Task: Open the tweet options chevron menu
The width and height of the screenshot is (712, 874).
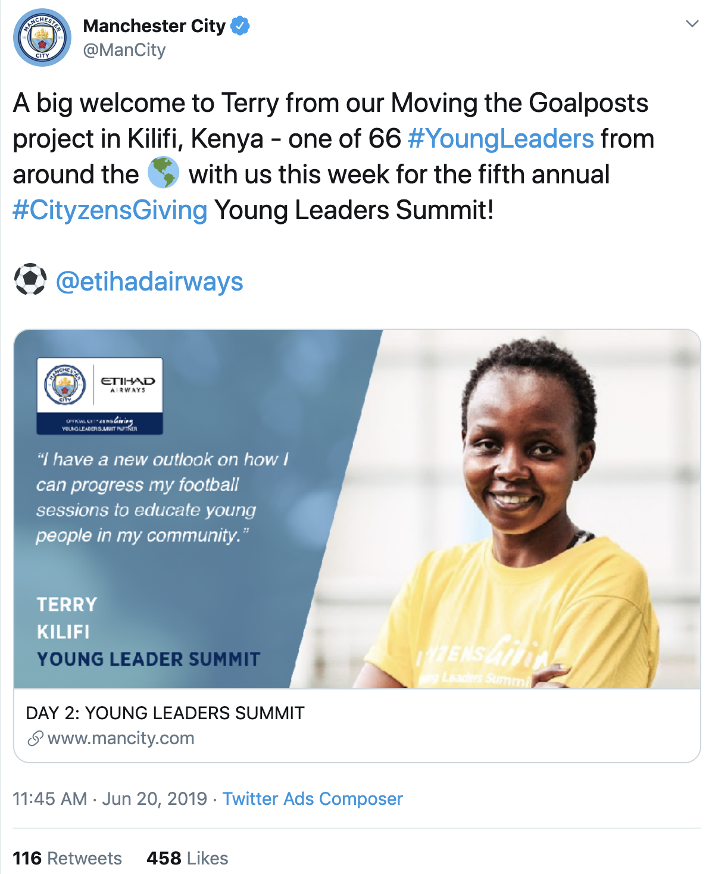Action: pyautogui.click(x=692, y=24)
